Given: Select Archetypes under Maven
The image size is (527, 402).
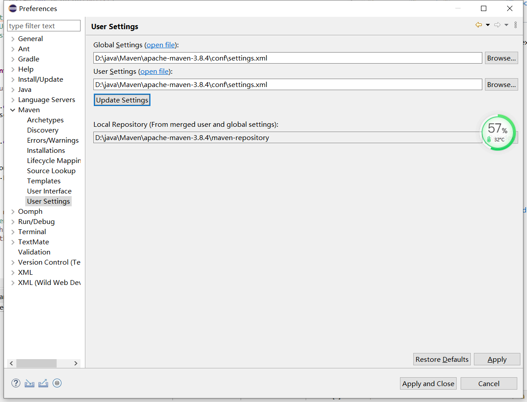Looking at the screenshot, I should coord(46,120).
